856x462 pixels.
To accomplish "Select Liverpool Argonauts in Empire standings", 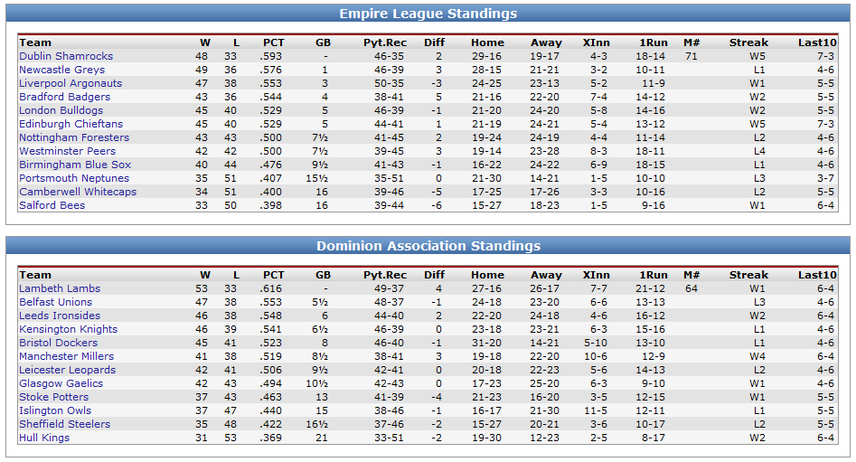I will (71, 83).
